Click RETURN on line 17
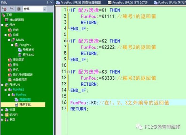Viewport: 186px width, 135px height. coord(78,109)
